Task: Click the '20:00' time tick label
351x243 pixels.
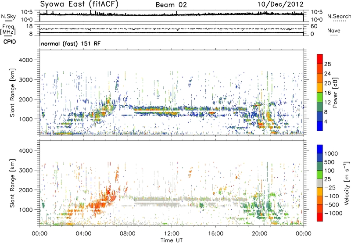Action: 260,234
